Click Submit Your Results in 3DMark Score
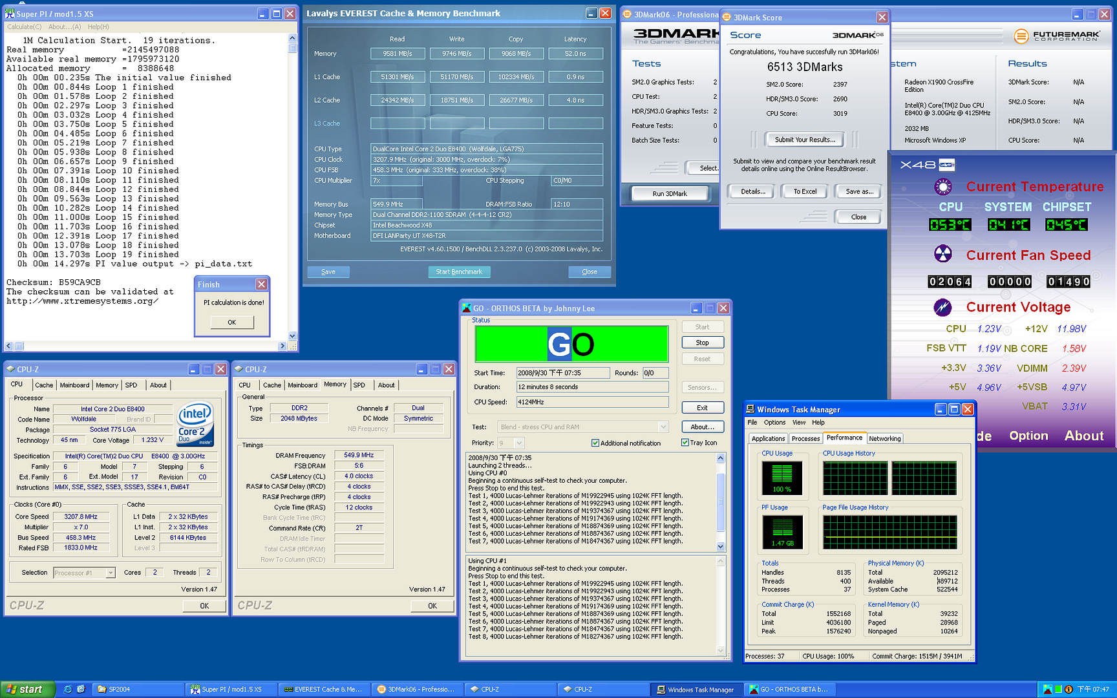Viewport: 1117px width, 698px height. coord(805,139)
